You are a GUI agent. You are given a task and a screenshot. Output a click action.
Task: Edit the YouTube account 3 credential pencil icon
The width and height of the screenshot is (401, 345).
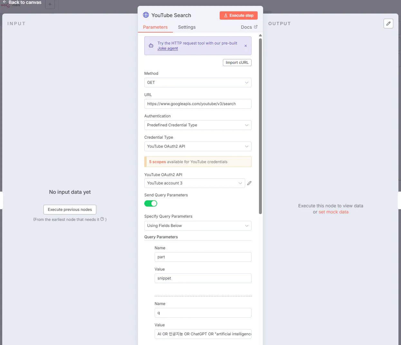pos(249,183)
